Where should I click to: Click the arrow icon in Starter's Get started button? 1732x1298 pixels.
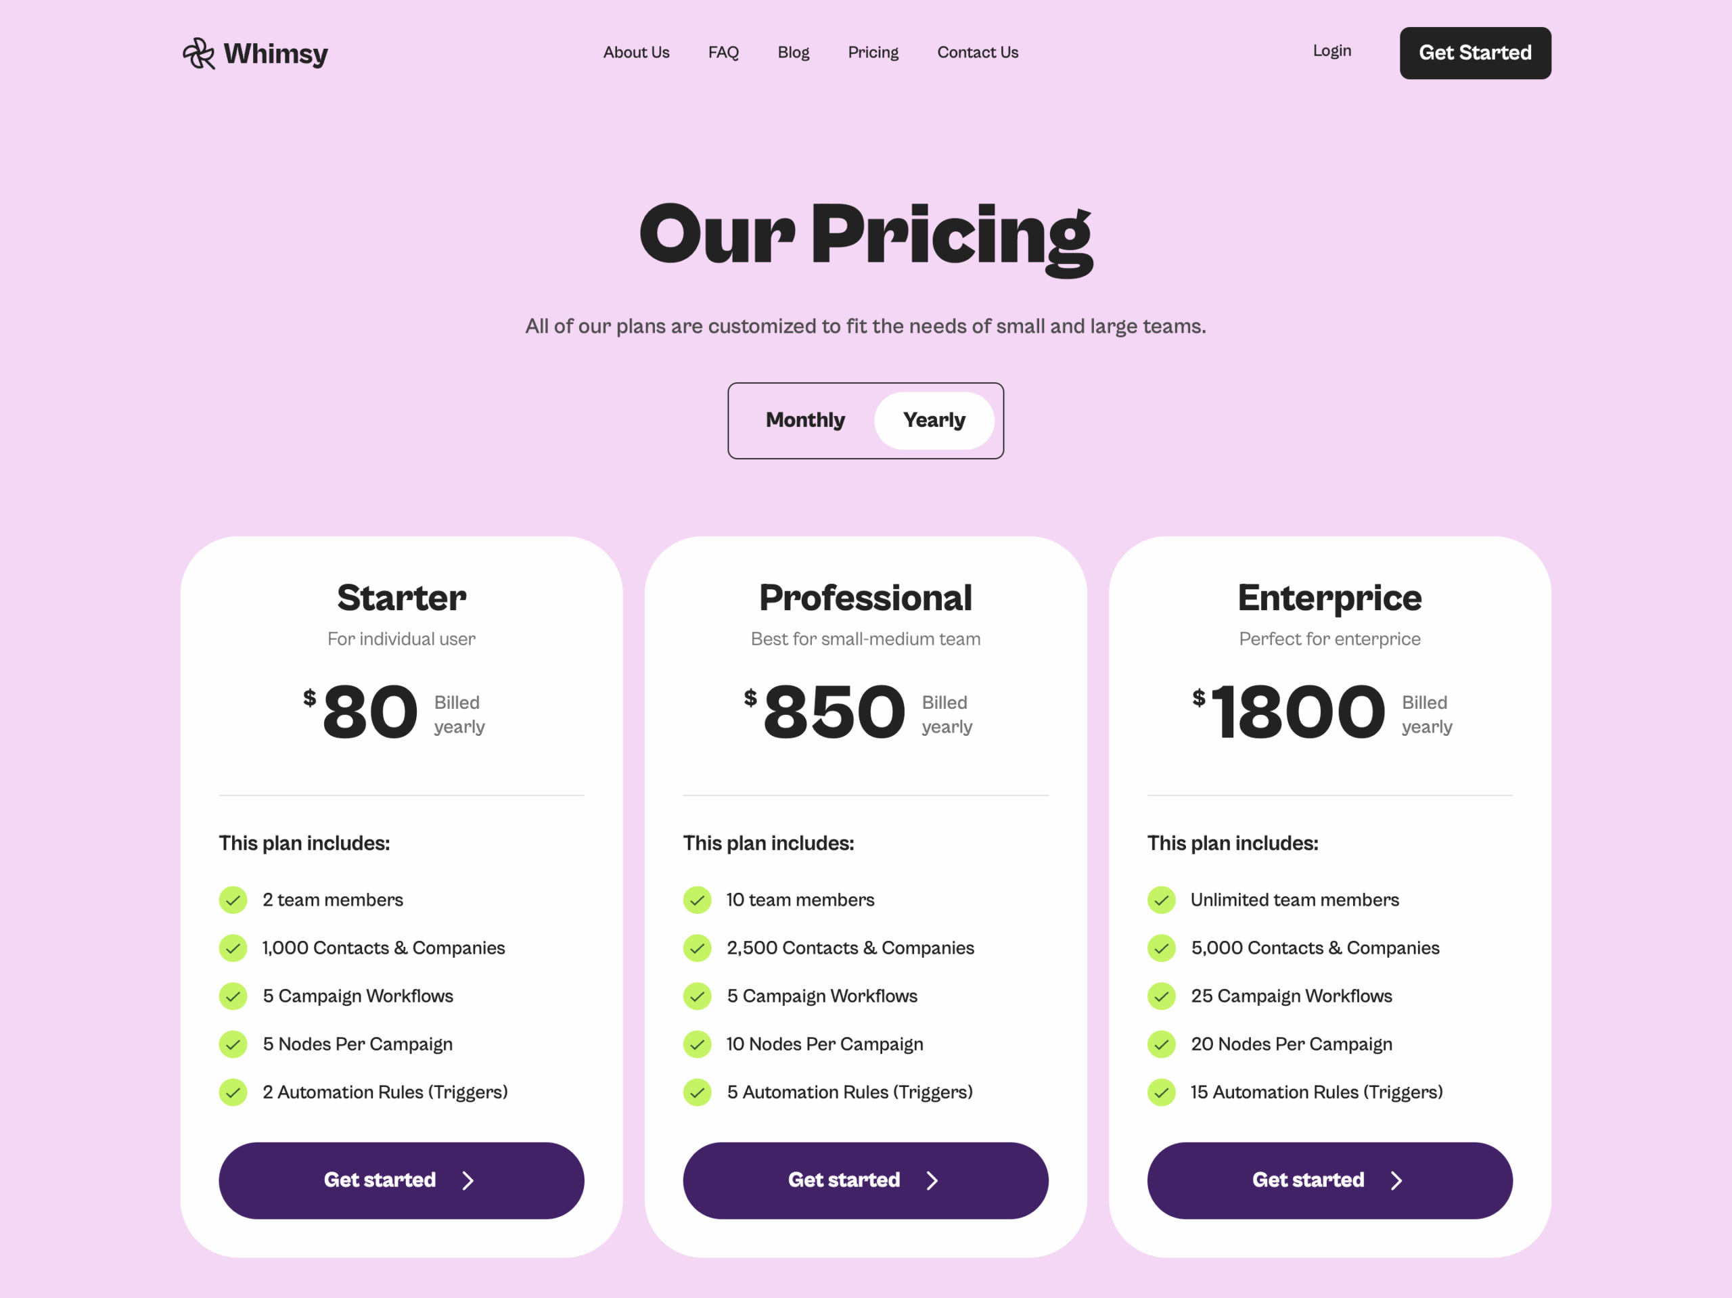coord(468,1180)
